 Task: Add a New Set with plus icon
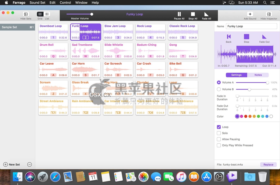point(5,164)
